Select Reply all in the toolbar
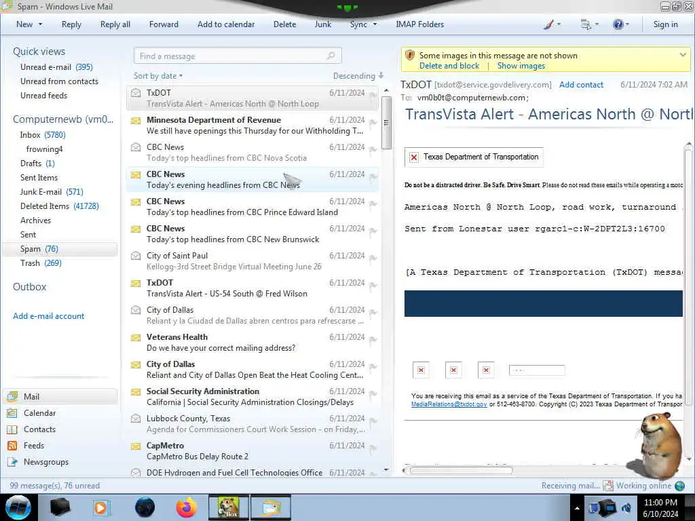The image size is (695, 521). (115, 24)
